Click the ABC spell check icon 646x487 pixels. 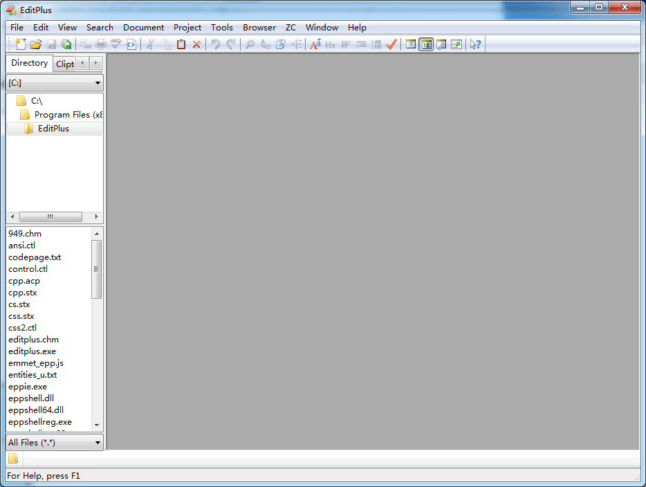[x=116, y=44]
